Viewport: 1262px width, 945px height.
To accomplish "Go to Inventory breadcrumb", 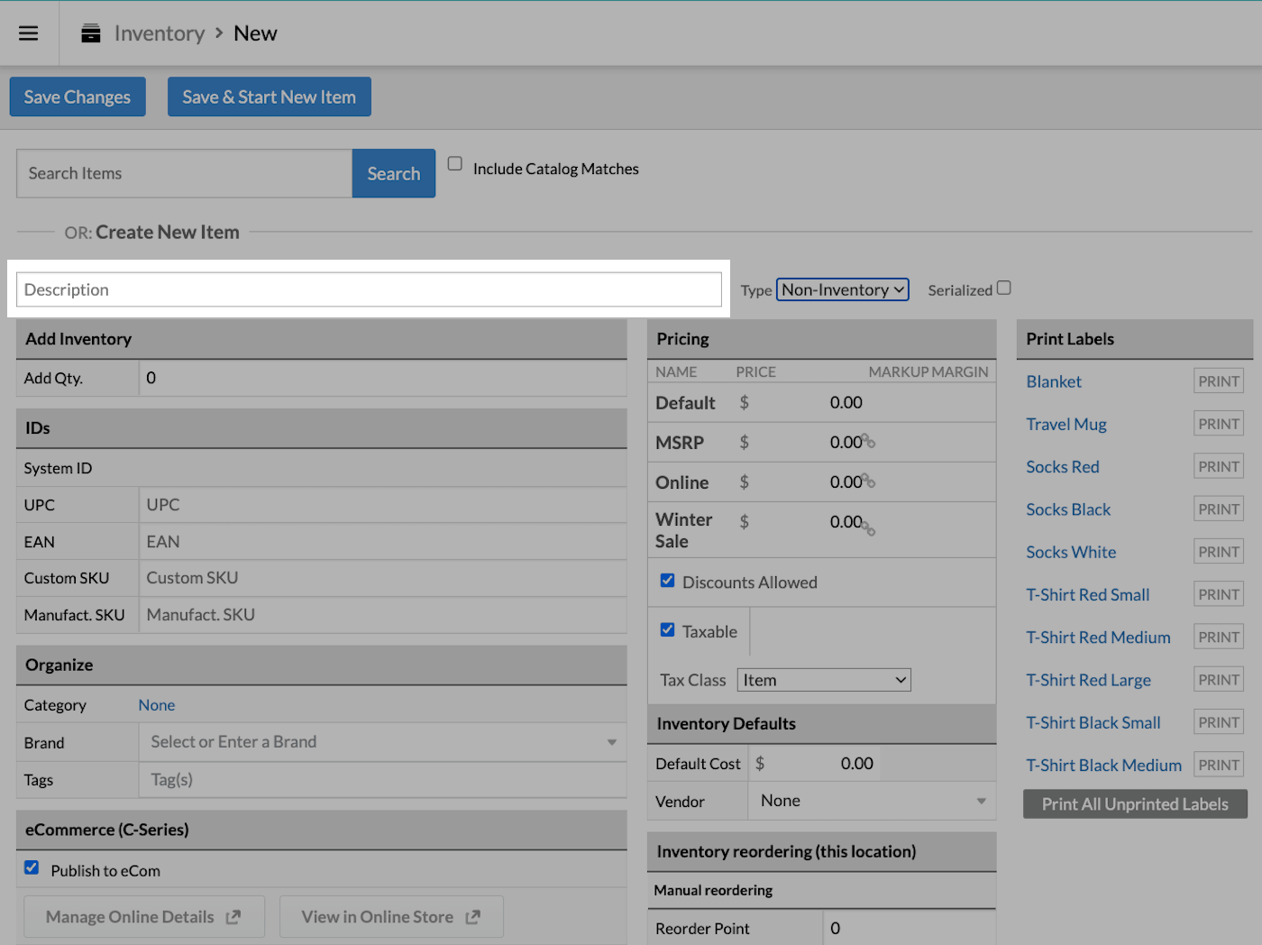I will point(160,33).
